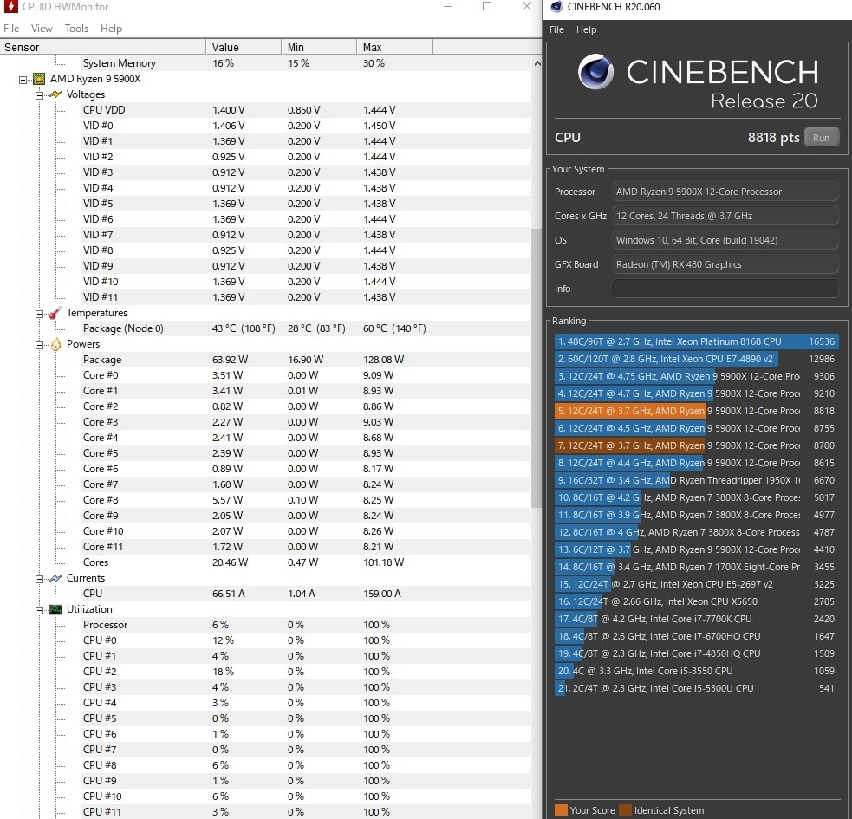Click the OS Windows 10 field
This screenshot has height=819, width=852.
coord(725,240)
